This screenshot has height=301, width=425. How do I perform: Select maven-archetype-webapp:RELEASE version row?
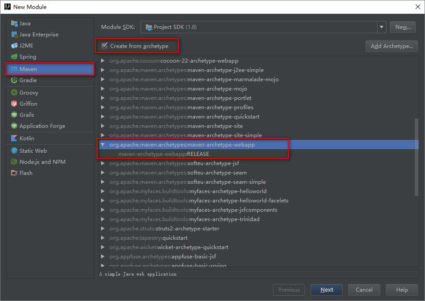[x=259, y=154]
